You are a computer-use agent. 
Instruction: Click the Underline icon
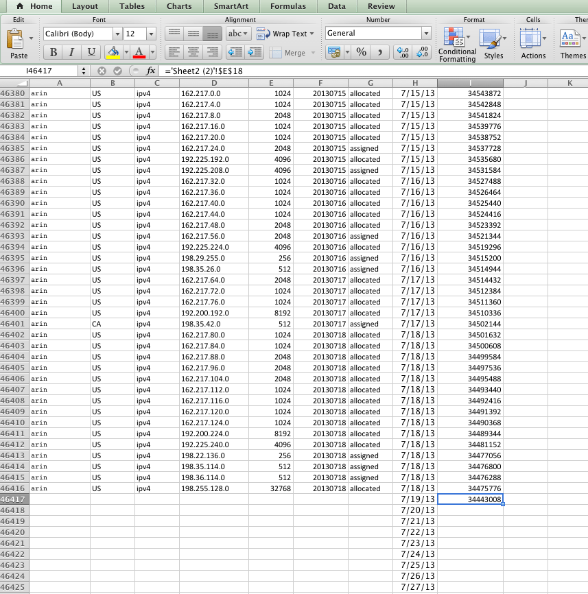[x=90, y=52]
